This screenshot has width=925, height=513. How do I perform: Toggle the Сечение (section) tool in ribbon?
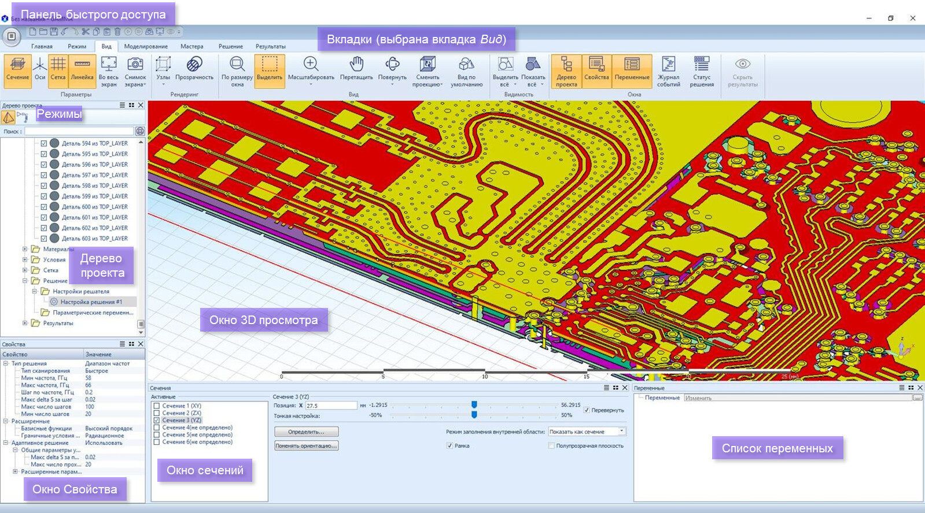coord(17,70)
